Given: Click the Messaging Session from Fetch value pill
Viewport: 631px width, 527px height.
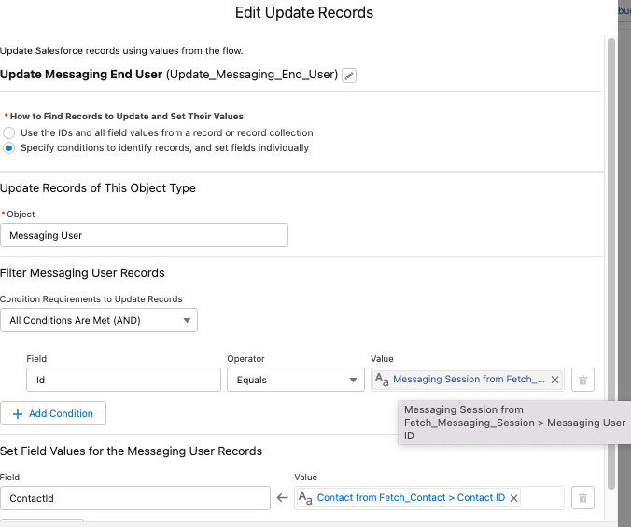Looking at the screenshot, I should click(468, 380).
